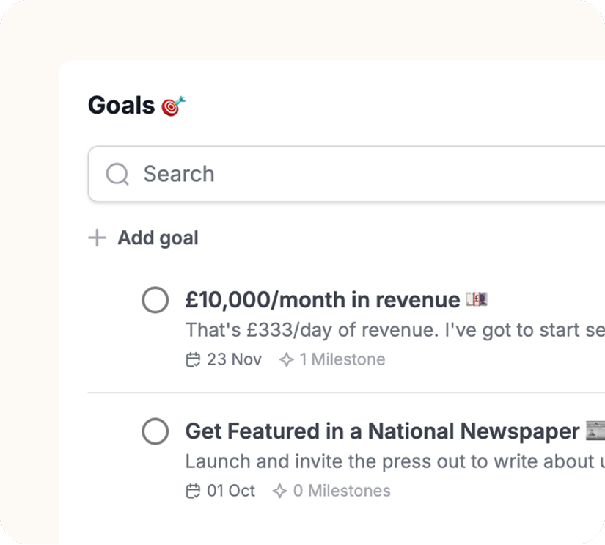
Task: Click the plus icon next to Add goal
Action: point(98,238)
